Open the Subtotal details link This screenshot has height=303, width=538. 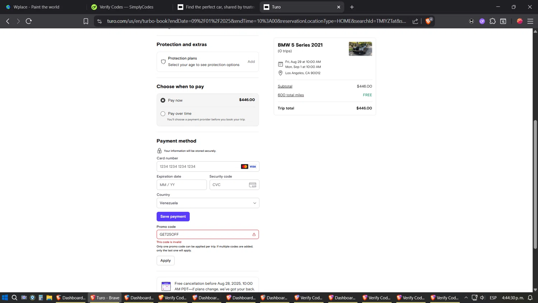[285, 86]
